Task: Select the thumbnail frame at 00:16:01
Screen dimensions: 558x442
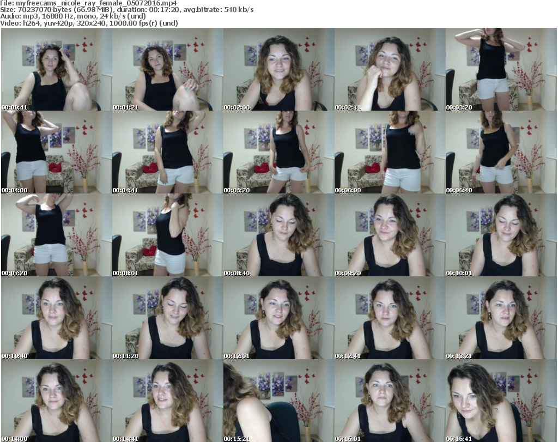Action: point(390,401)
